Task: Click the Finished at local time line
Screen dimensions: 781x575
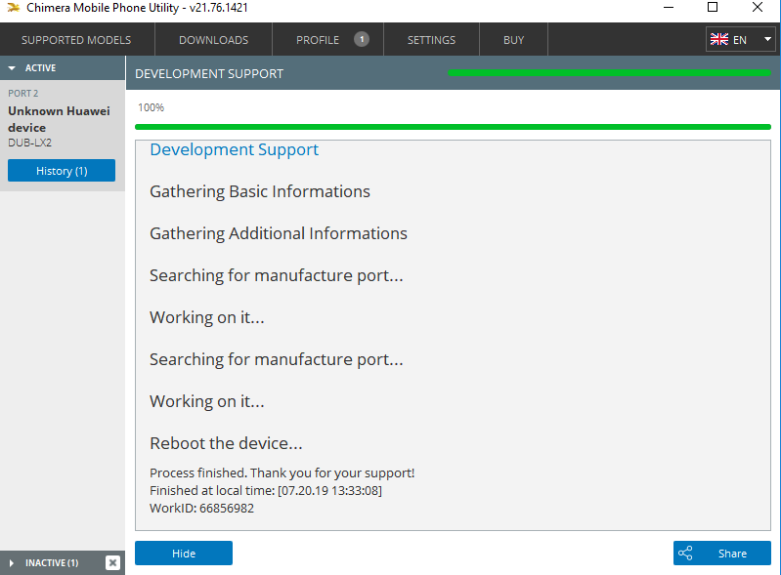Action: pyautogui.click(x=266, y=490)
